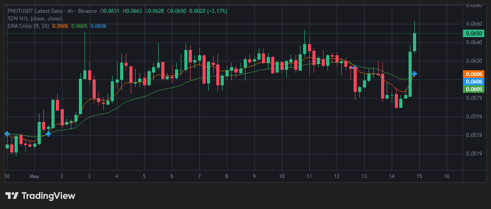
Task: Click the date 16 on time axis
Action: (x=447, y=176)
